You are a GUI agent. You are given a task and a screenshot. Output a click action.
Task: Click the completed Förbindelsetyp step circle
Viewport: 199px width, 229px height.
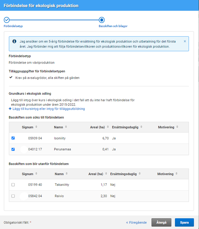click(7, 20)
